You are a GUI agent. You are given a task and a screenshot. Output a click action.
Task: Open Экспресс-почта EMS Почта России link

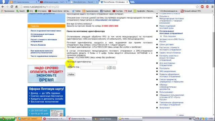coord(172,40)
